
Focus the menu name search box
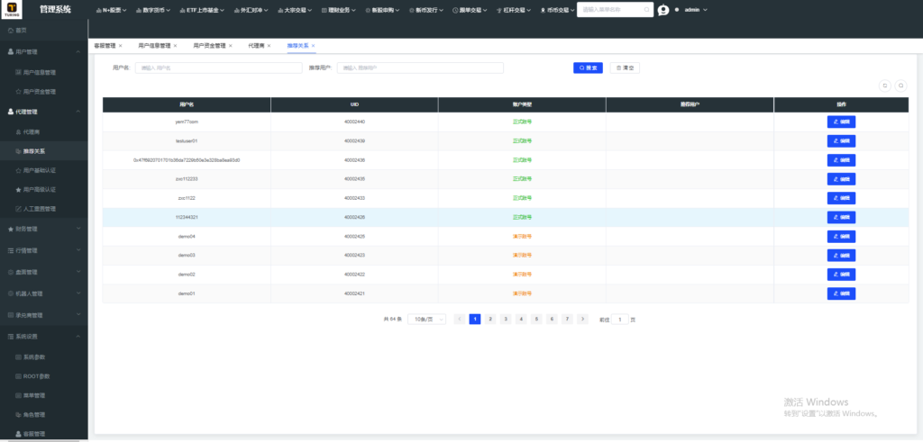tap(615, 10)
